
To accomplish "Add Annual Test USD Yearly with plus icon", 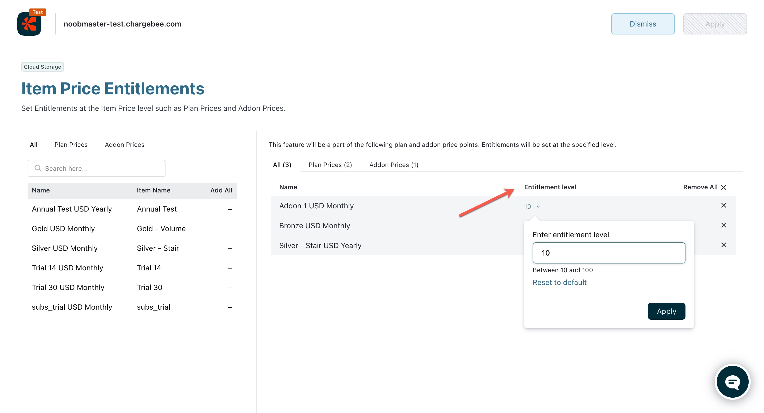I will [x=230, y=209].
